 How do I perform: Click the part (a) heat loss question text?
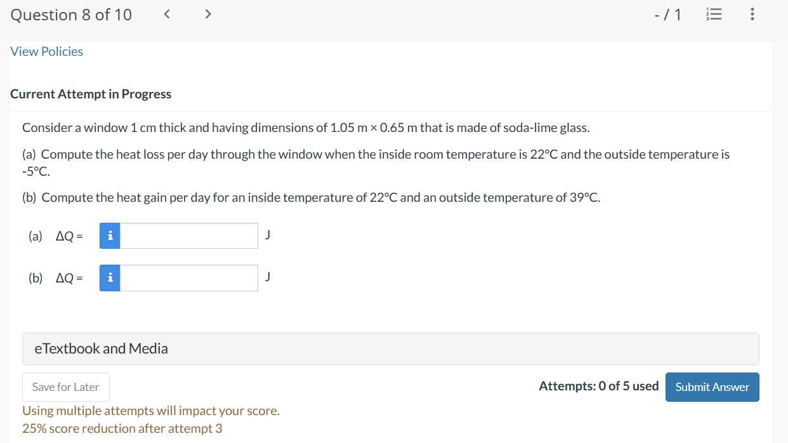tap(376, 154)
